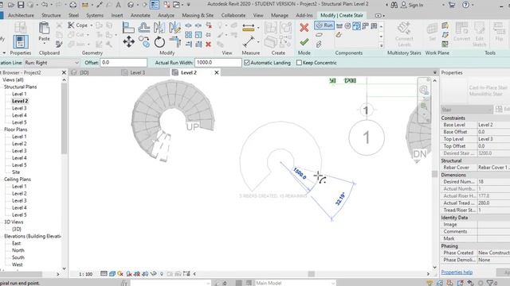510x286 pixels.
Task: Click the Autodesk App Store cart icon
Action: pyautogui.click(x=452, y=5)
